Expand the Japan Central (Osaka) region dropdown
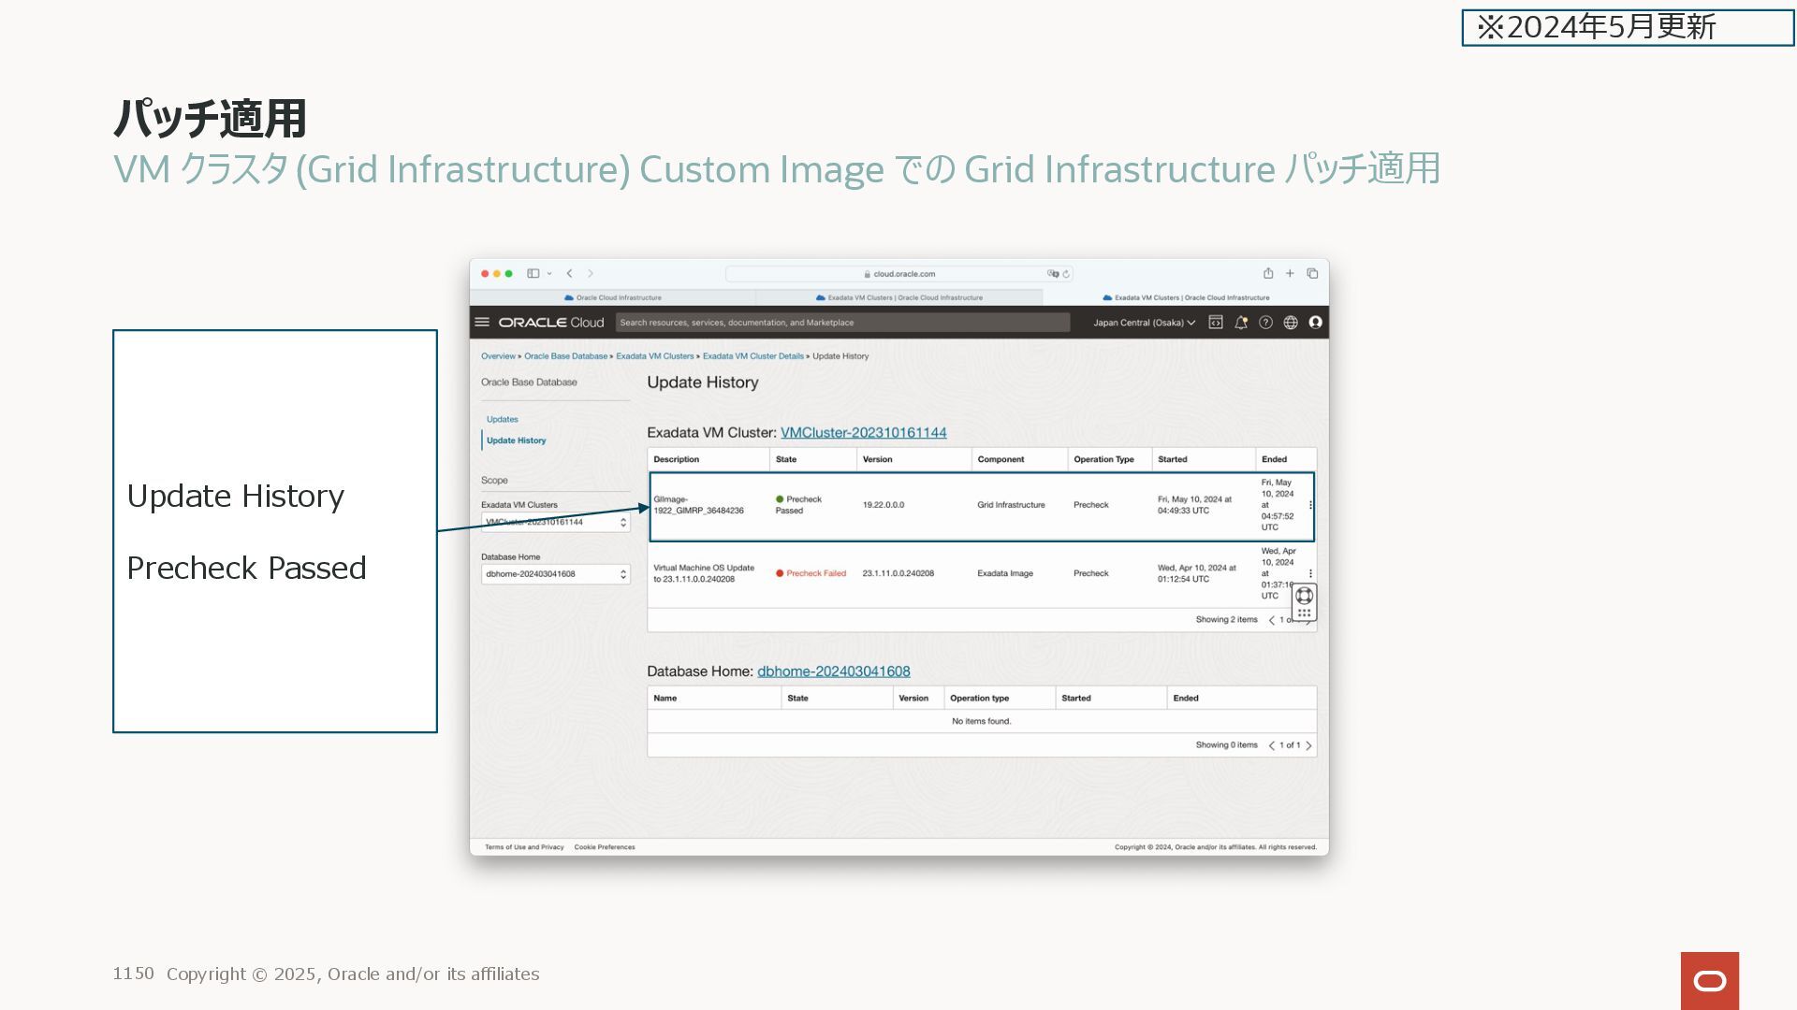Screen dimensions: 1797x1010 click(x=1144, y=323)
